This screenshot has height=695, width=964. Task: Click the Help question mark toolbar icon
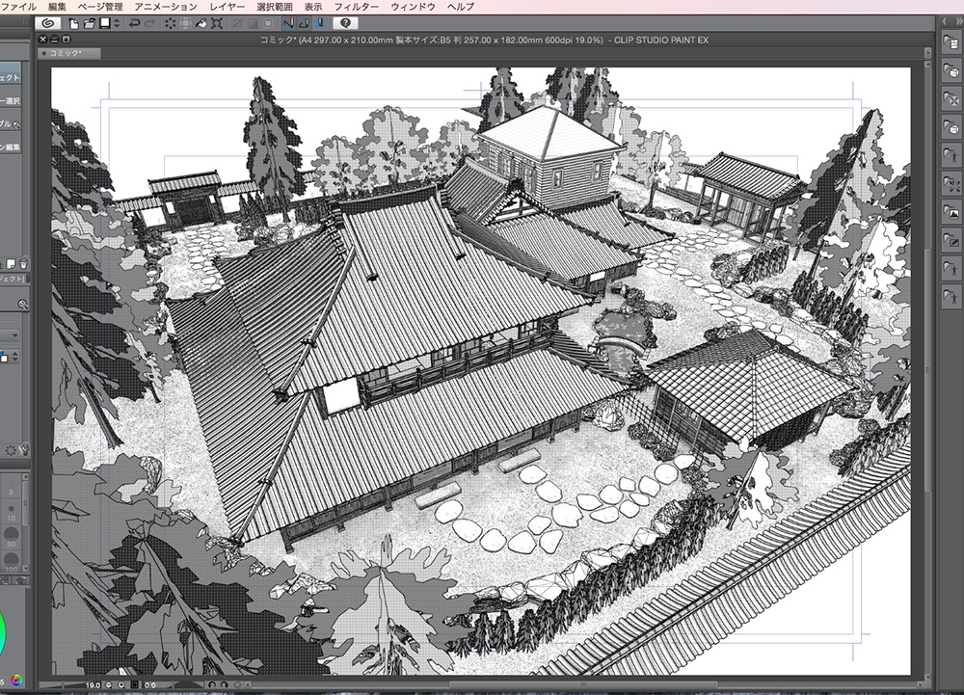point(347,24)
